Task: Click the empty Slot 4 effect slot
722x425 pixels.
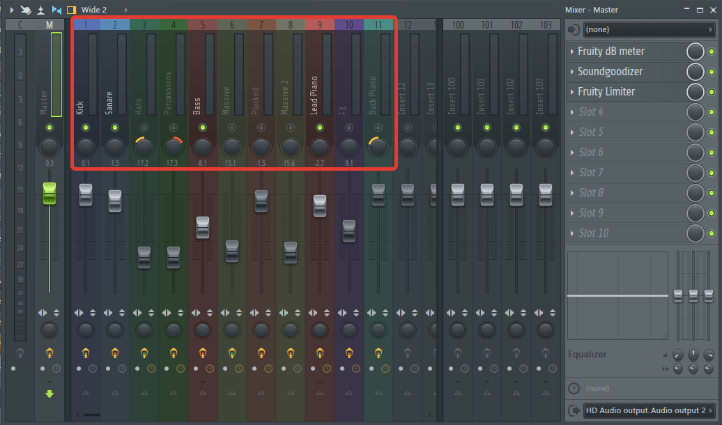Action: point(591,112)
